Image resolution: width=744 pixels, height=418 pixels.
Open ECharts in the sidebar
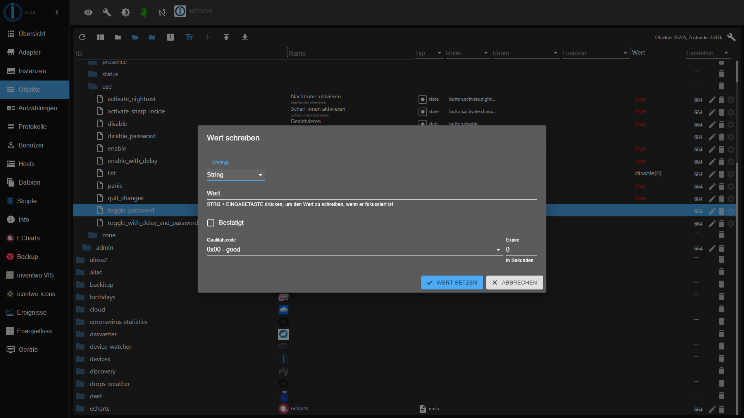click(34, 238)
